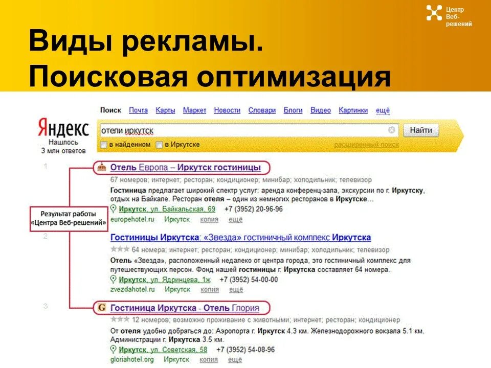Open the Словари service
491x368 pixels.
262,110
